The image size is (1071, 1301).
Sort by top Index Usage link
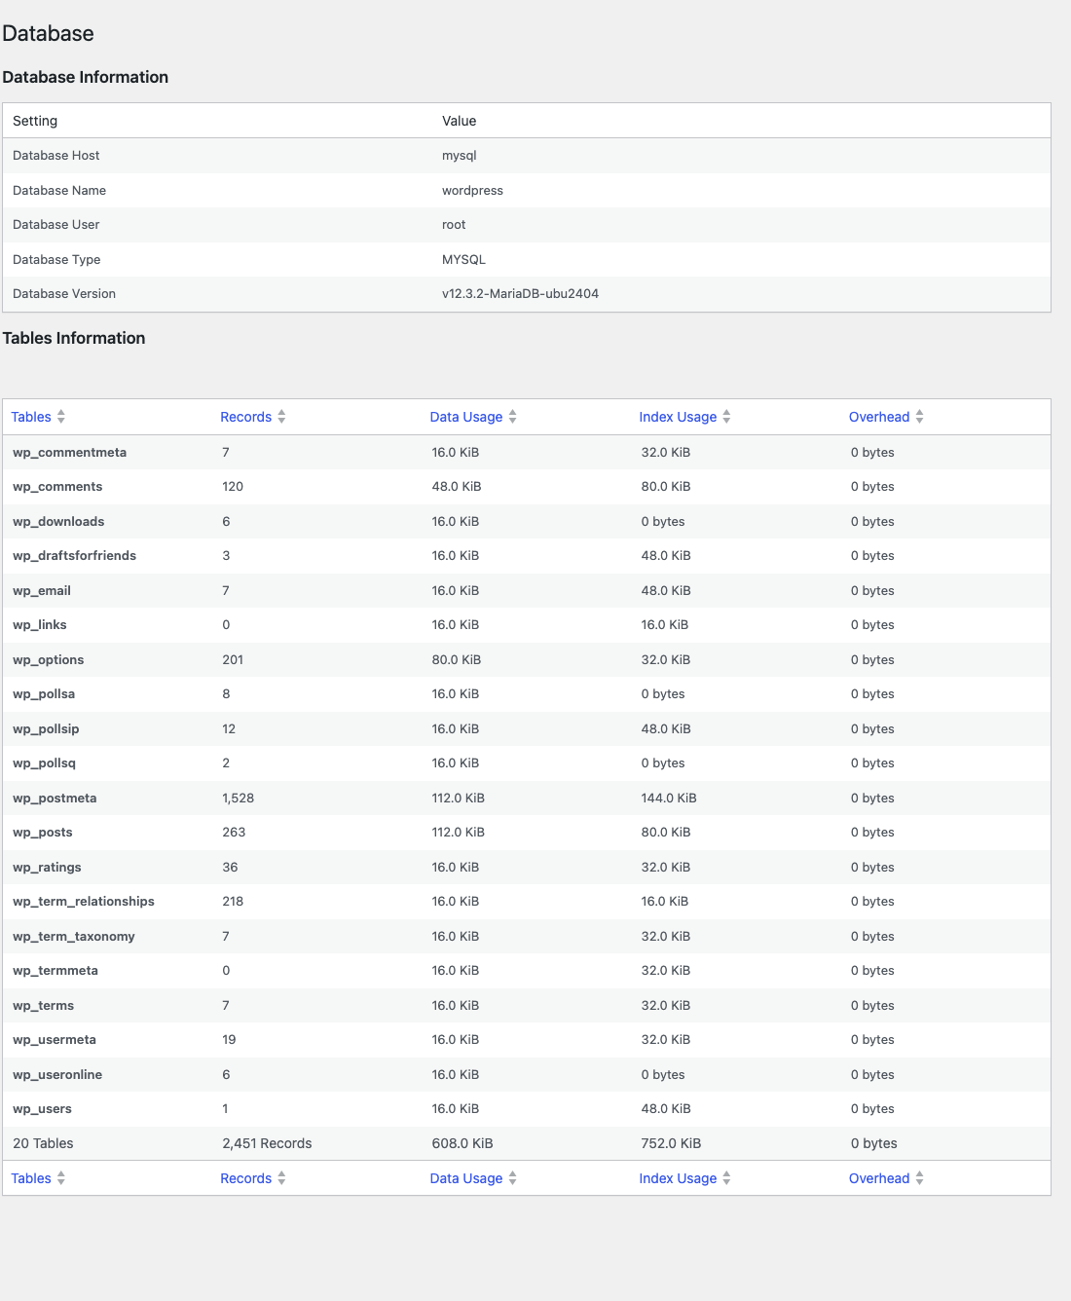[x=678, y=417]
